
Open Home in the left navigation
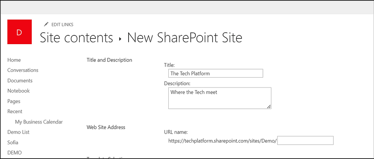(14, 60)
